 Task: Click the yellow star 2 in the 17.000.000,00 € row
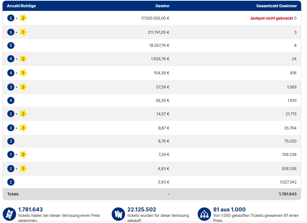point(23,18)
